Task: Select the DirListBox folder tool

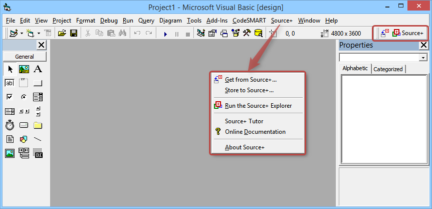Action: pyautogui.click(x=38, y=125)
